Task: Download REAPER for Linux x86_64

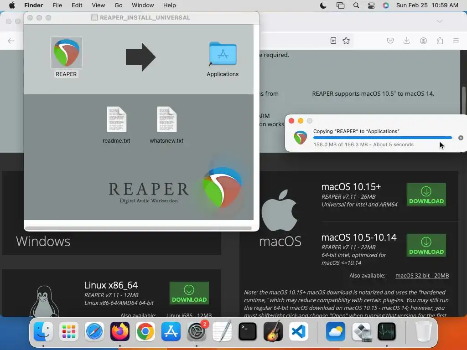Action: coord(189,293)
